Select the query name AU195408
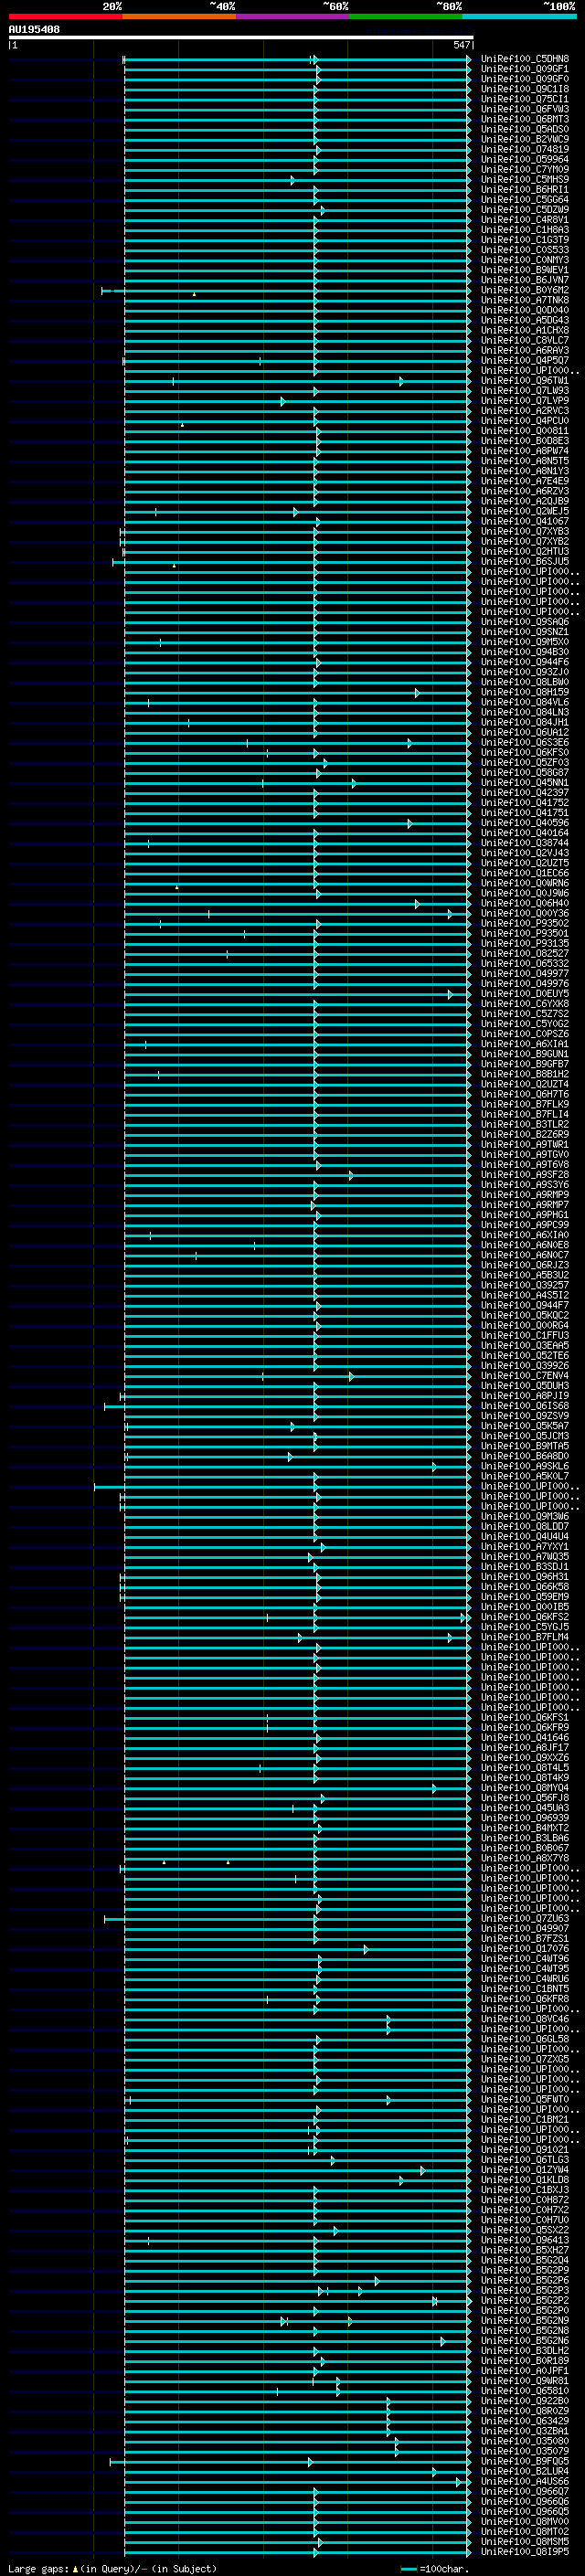 pyautogui.click(x=34, y=30)
